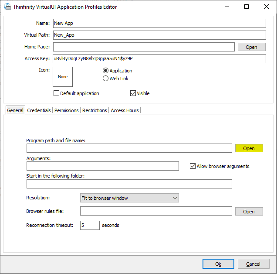
Task: Click the Home Page input field
Action: (x=144, y=47)
